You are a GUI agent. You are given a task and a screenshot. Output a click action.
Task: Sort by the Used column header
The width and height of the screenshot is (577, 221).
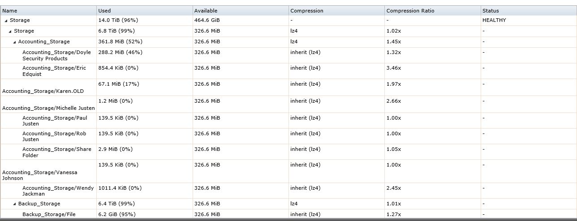tap(144, 11)
